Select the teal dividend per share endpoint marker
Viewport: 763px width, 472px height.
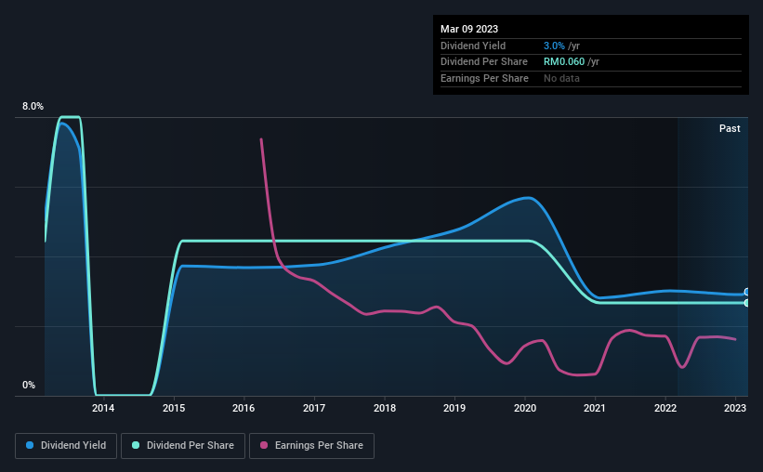pyautogui.click(x=746, y=303)
